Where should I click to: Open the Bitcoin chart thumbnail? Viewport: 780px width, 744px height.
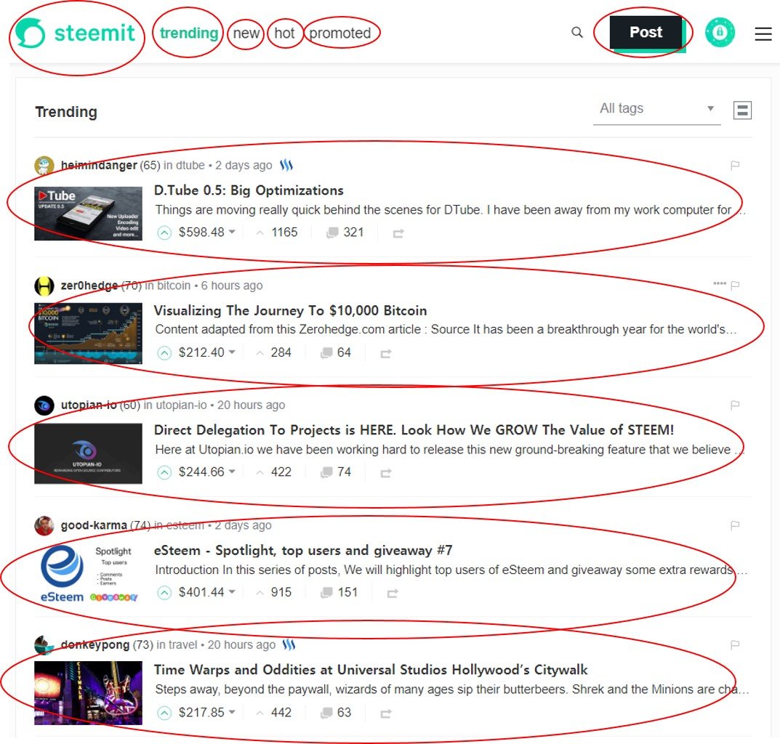(x=87, y=332)
